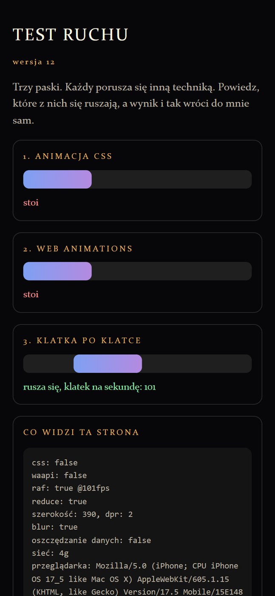Click the 'wersja 12' version label
This screenshot has height=596, width=275.
click(x=34, y=62)
